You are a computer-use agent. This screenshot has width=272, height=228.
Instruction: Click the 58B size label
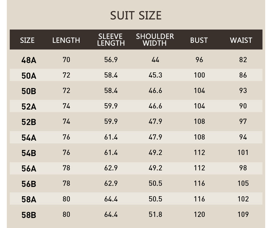pos(29,215)
